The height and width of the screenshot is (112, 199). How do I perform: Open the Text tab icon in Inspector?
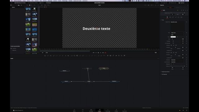pyautogui.click(x=167, y=17)
